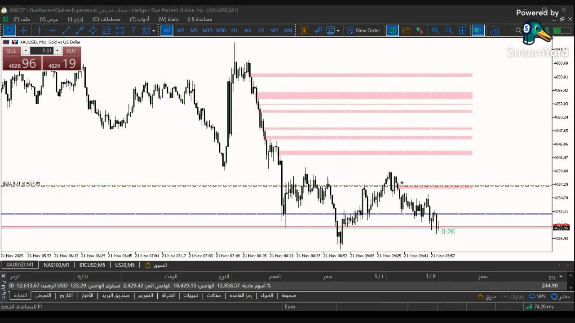Open the orange folder toolbar icon
This screenshot has width=575, height=323.
(407, 31)
